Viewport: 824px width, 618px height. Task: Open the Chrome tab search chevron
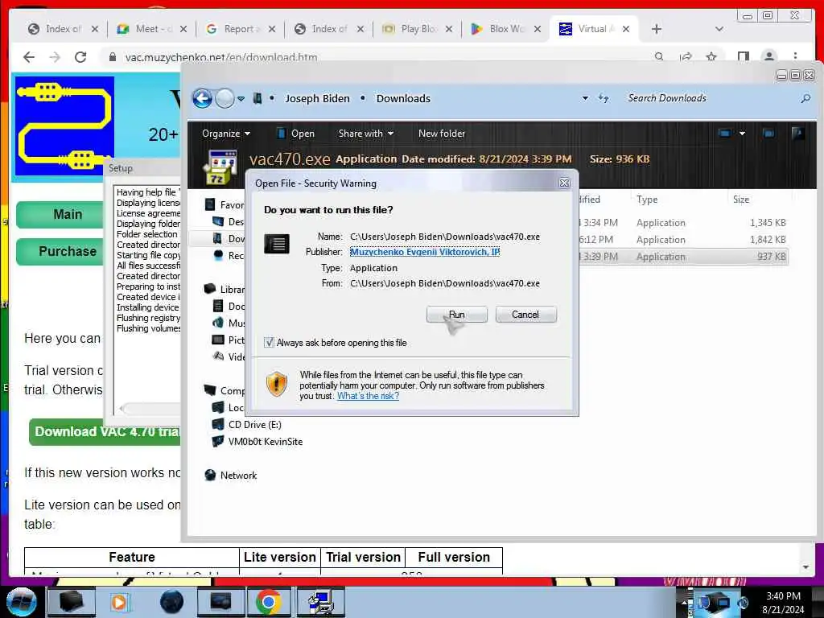pos(719,29)
